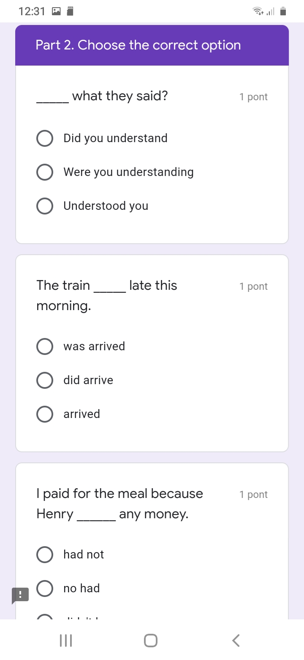The height and width of the screenshot is (660, 304).
Task: Tap the 'Part 2. Choose the correct option' header
Action: 138,45
